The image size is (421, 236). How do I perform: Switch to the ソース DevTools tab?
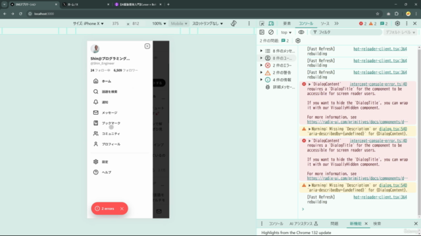coord(325,24)
